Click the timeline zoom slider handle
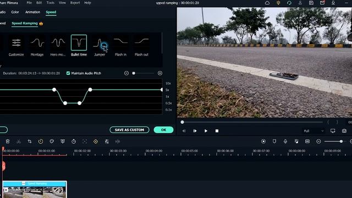Image resolution: width=352 pixels, height=198 pixels. (341, 141)
